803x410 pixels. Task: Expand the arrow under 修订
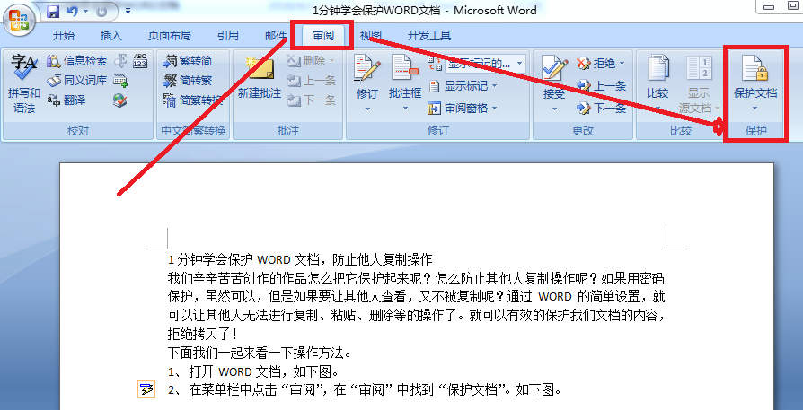click(x=367, y=109)
